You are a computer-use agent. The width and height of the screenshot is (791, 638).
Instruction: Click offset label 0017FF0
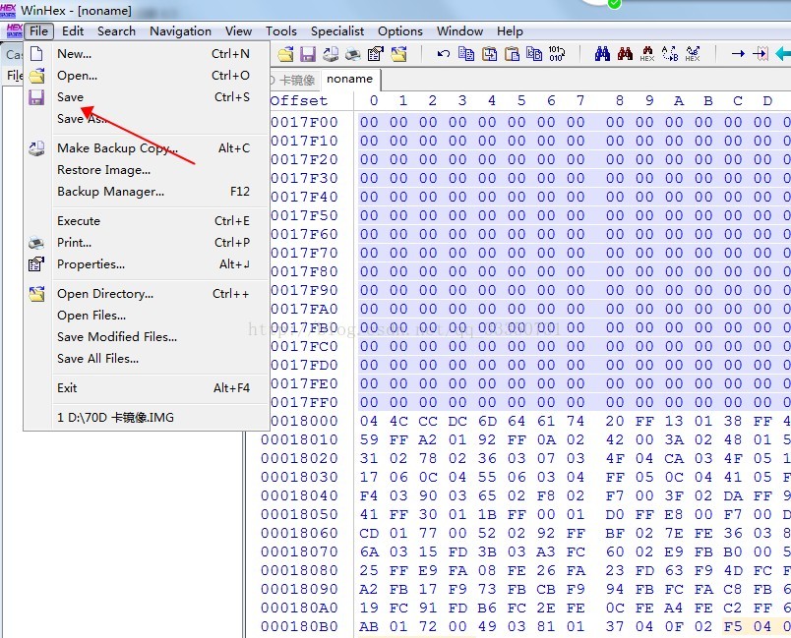click(x=304, y=402)
